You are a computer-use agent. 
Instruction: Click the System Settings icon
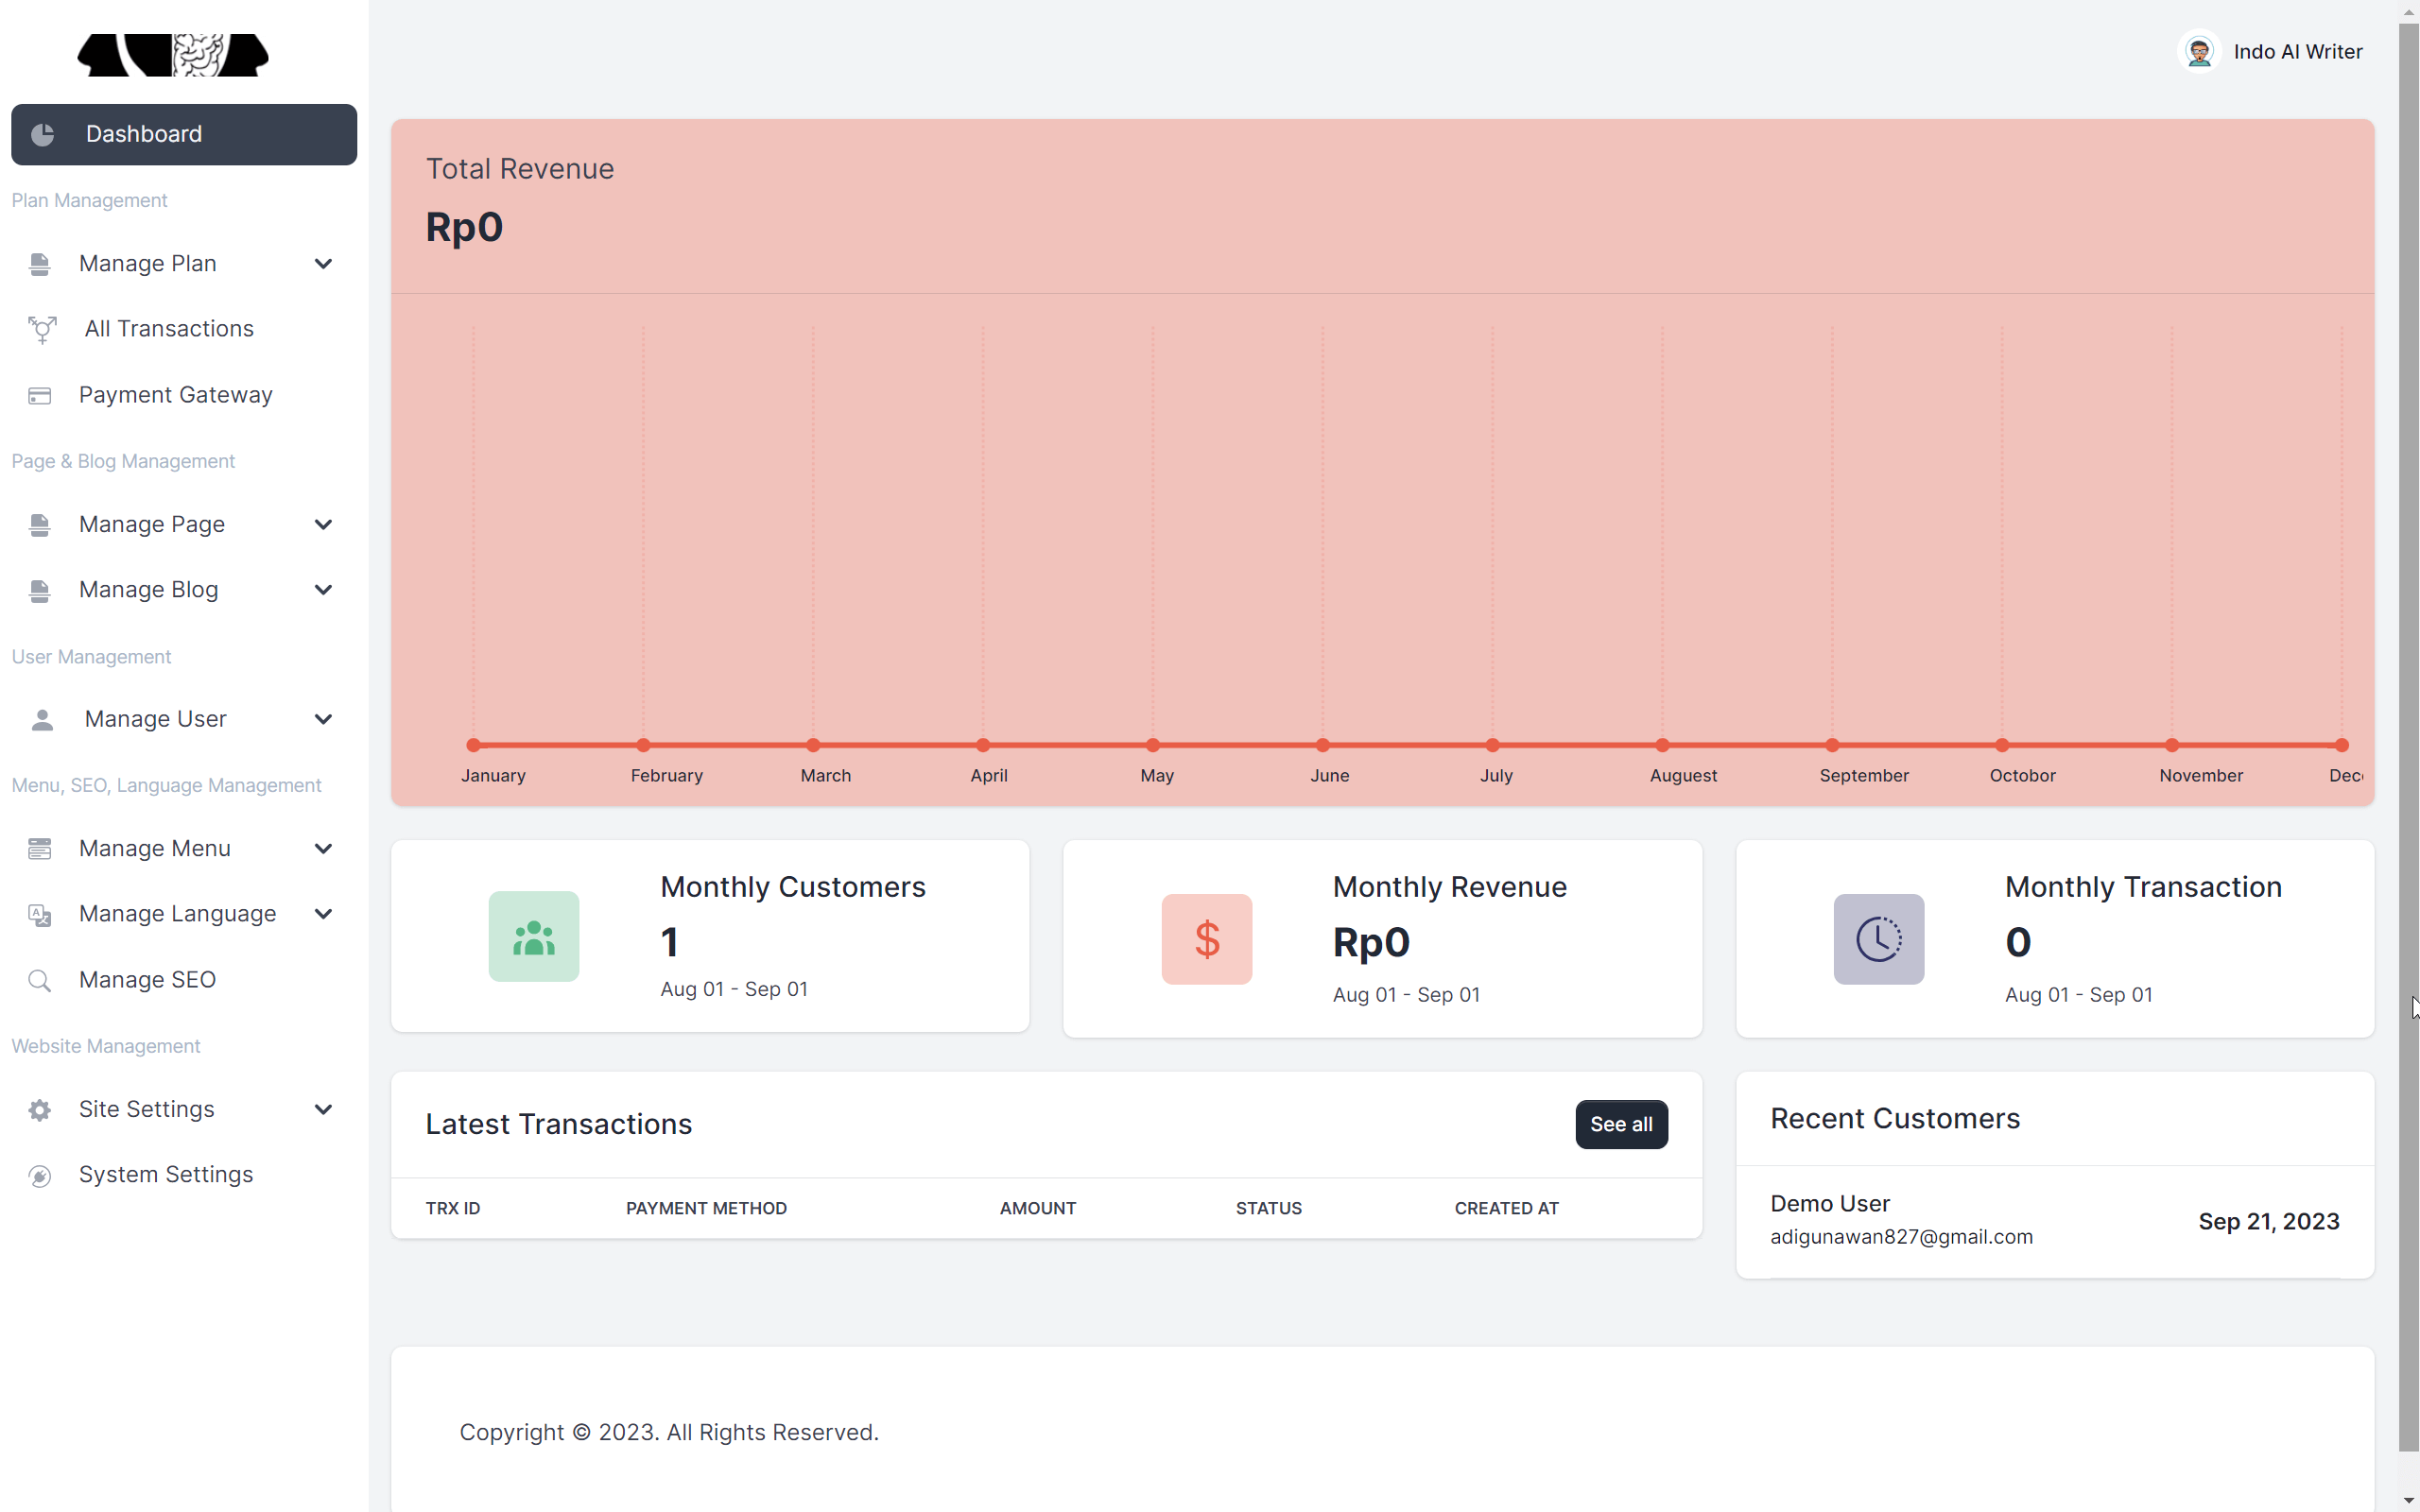point(40,1175)
